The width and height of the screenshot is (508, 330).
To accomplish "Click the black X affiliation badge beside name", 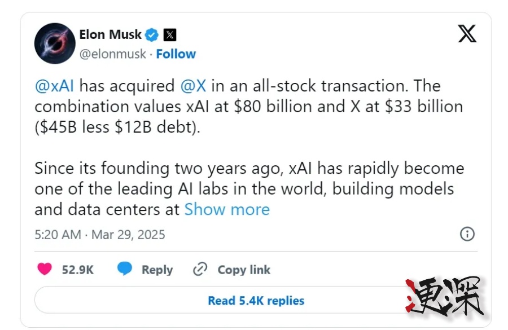I will 170,35.
